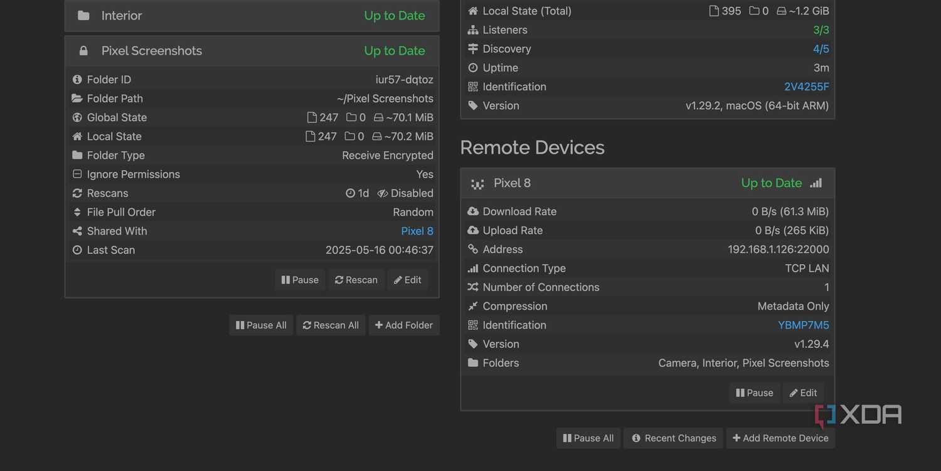This screenshot has height=471, width=941.
Task: Click the Add Folder button
Action: point(404,325)
